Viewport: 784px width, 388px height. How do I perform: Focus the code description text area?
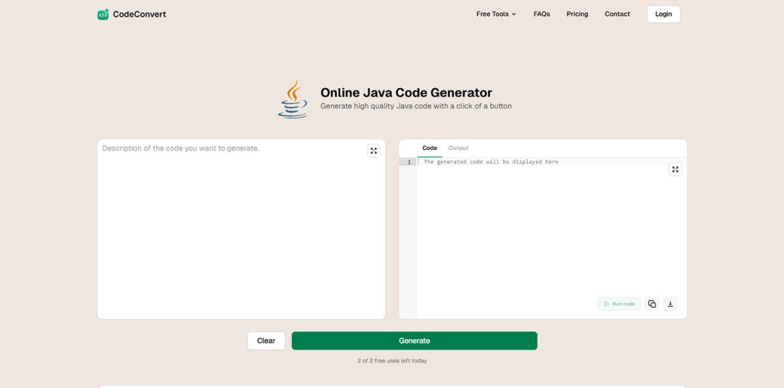point(241,229)
